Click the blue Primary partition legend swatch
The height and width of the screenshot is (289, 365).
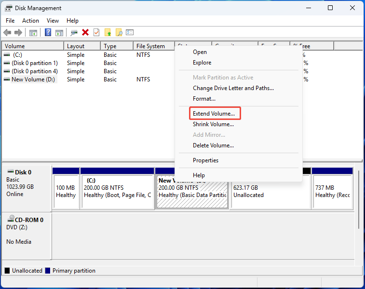48,271
